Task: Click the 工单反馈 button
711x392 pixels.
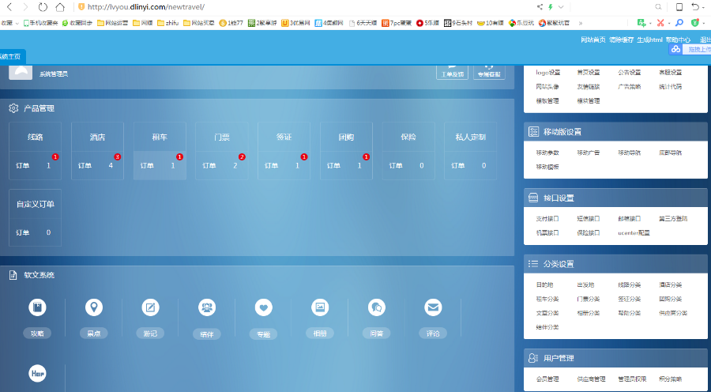Action: point(452,73)
